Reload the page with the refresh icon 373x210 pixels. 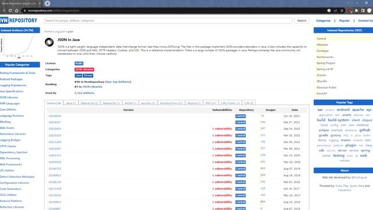click(10, 10)
